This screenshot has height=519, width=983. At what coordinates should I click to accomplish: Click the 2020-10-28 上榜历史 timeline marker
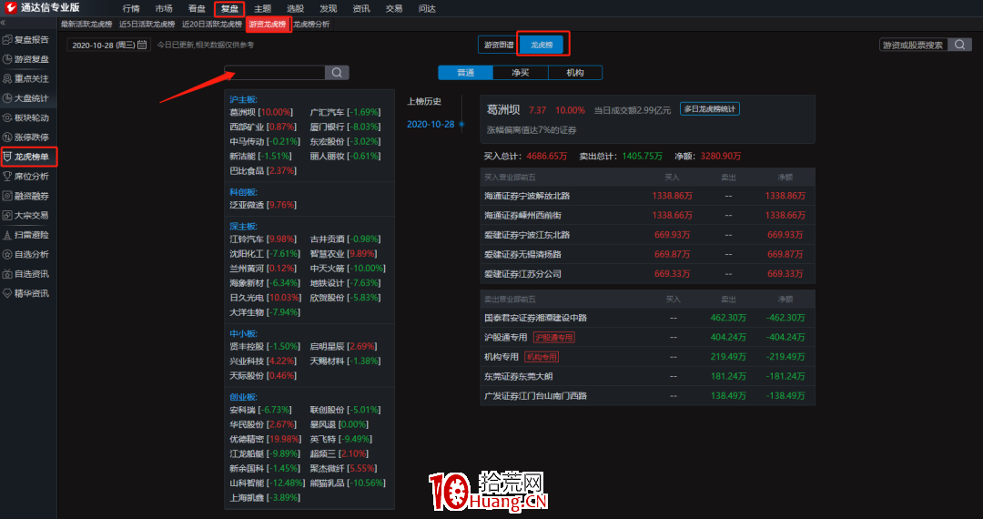point(462,124)
